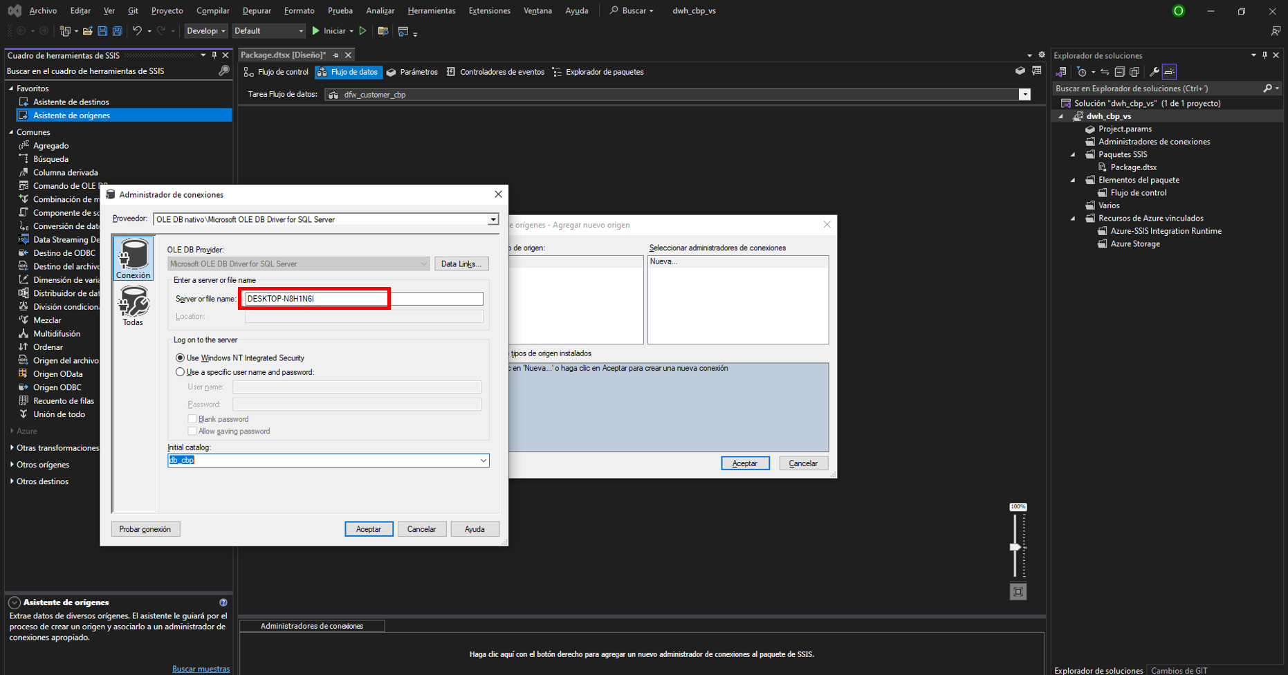Open the Proyecto menu

pyautogui.click(x=167, y=10)
